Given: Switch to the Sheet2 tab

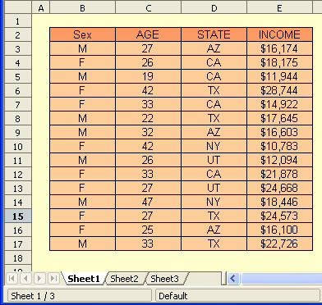Looking at the screenshot, I should pos(125,279).
